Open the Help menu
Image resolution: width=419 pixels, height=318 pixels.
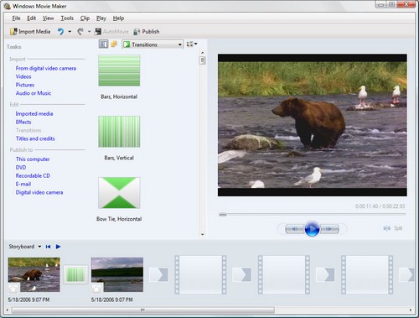tap(118, 18)
